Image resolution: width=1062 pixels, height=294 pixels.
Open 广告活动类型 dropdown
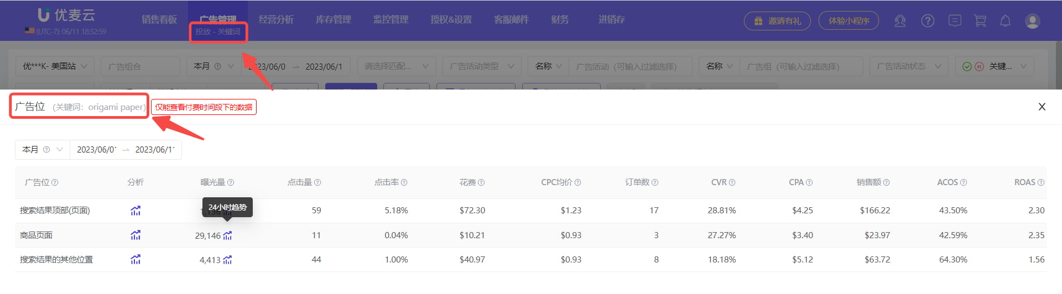pyautogui.click(x=481, y=66)
